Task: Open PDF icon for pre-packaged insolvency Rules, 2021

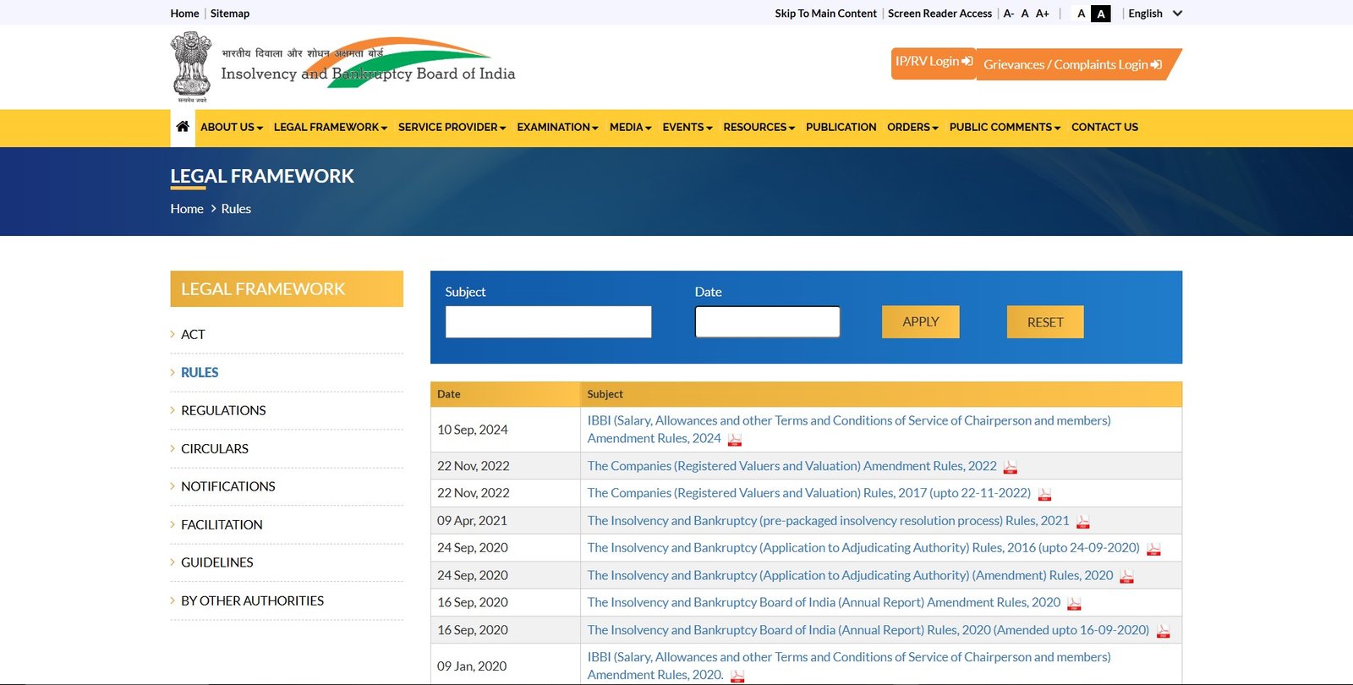Action: [1082, 522]
